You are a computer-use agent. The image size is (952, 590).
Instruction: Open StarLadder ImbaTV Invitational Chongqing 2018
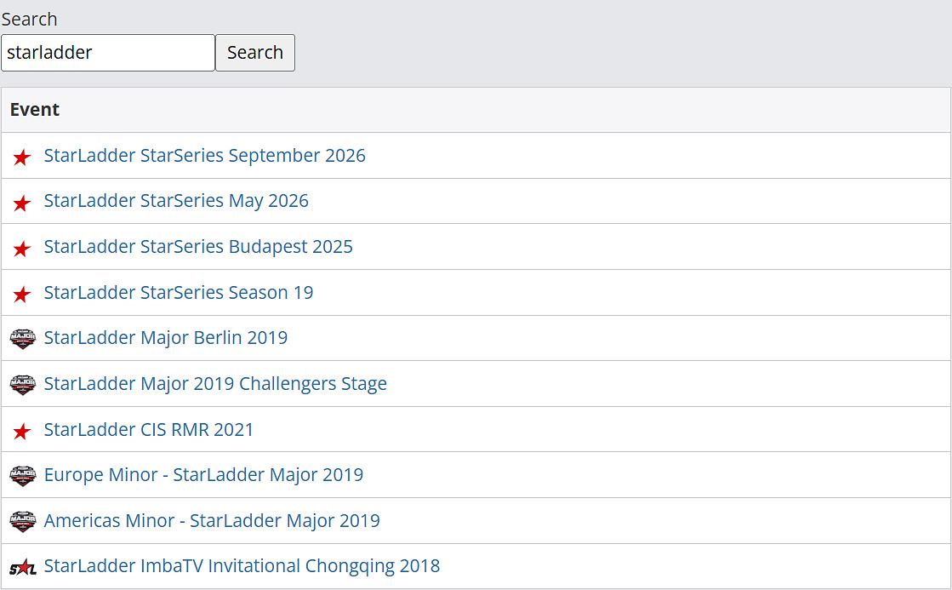pos(242,566)
